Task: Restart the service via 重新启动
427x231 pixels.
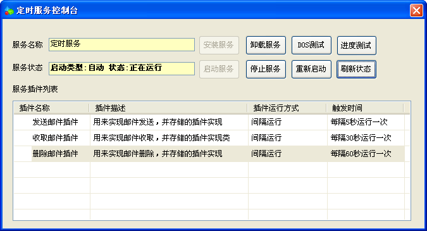Action: (x=311, y=69)
